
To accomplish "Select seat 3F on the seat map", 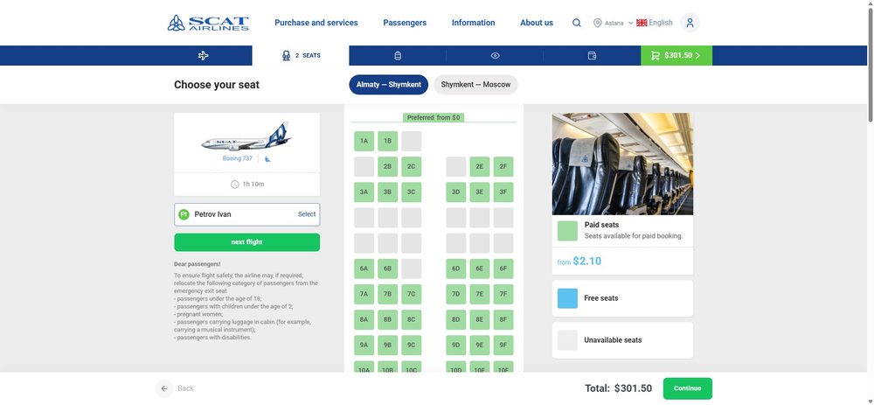I will pos(503,192).
